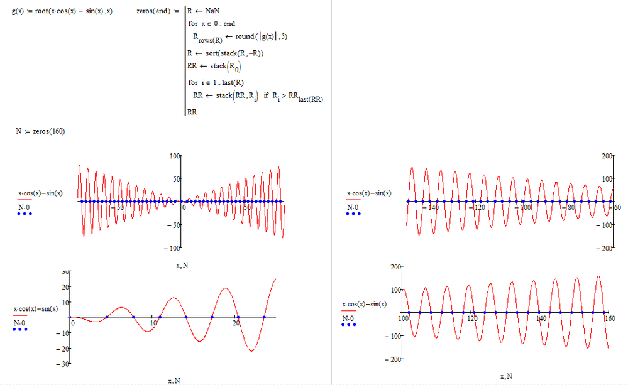Select the g(x) := root(...) definition
The image size is (628, 385).
click(x=62, y=11)
